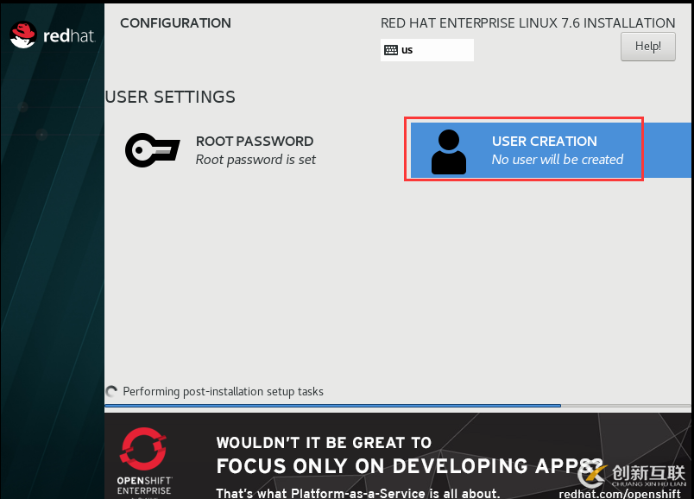Click the OpenShift developing apps banner
The width and height of the screenshot is (694, 499).
click(x=397, y=456)
